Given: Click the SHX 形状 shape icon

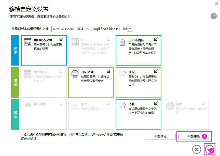Looking at the screenshot, I should 122,105.
